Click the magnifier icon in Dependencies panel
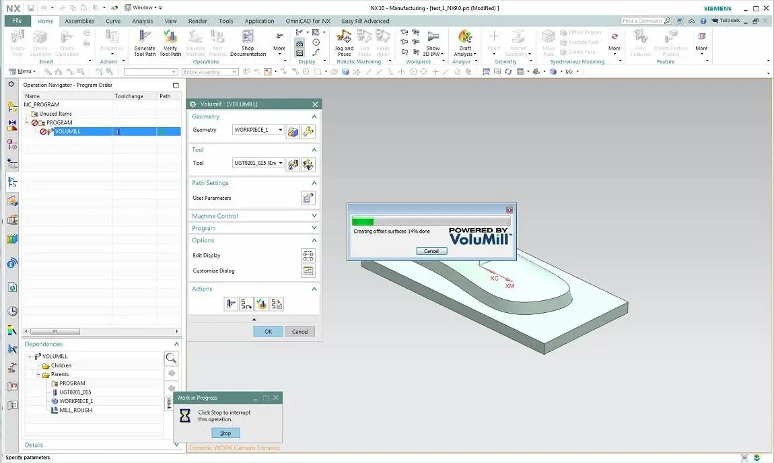 pos(171,358)
